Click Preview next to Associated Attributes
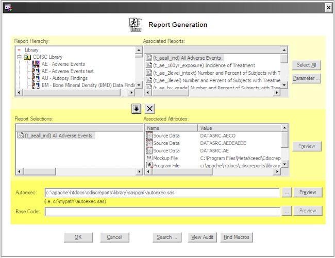The width and height of the screenshot is (335, 258). [x=307, y=146]
